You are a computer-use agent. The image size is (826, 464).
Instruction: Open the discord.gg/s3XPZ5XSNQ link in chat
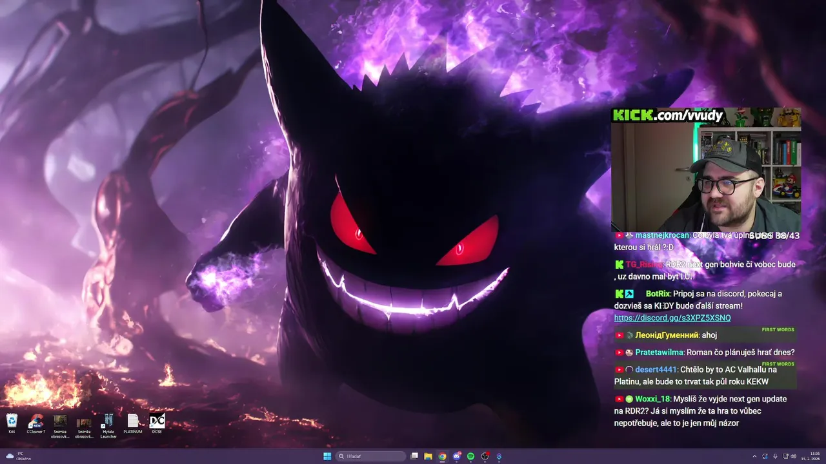[672, 318]
